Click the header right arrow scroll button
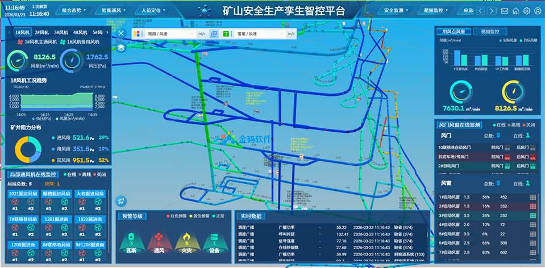This screenshot has width=545, height=268. [492, 11]
